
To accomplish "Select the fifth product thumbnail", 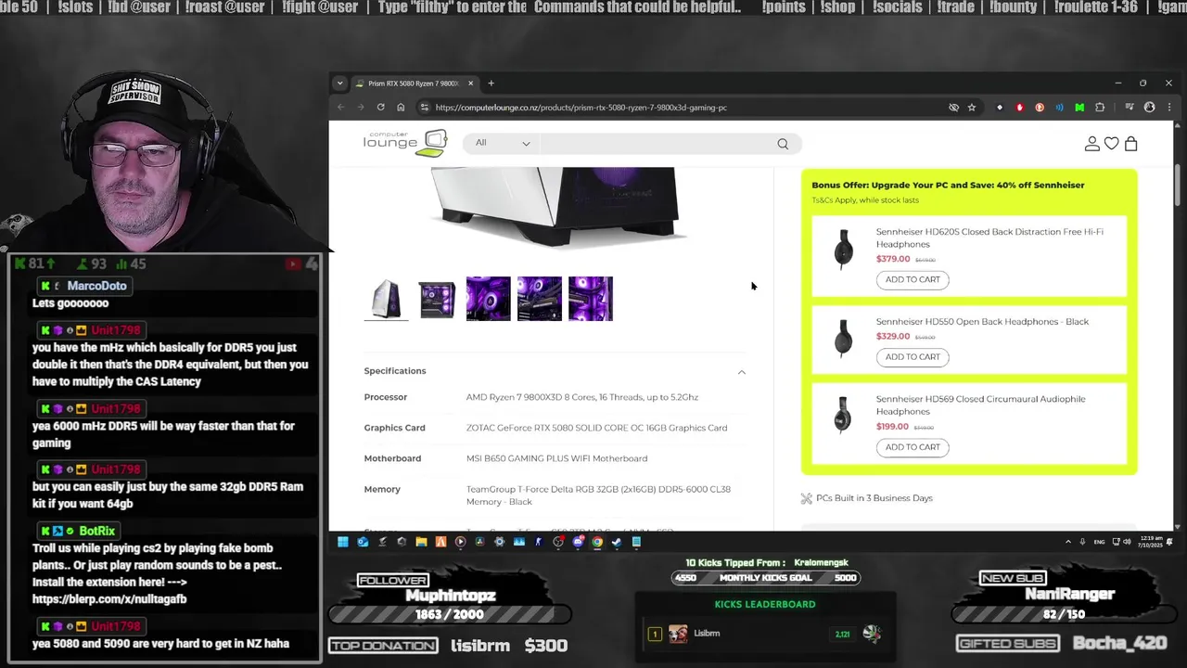I will click(x=591, y=299).
